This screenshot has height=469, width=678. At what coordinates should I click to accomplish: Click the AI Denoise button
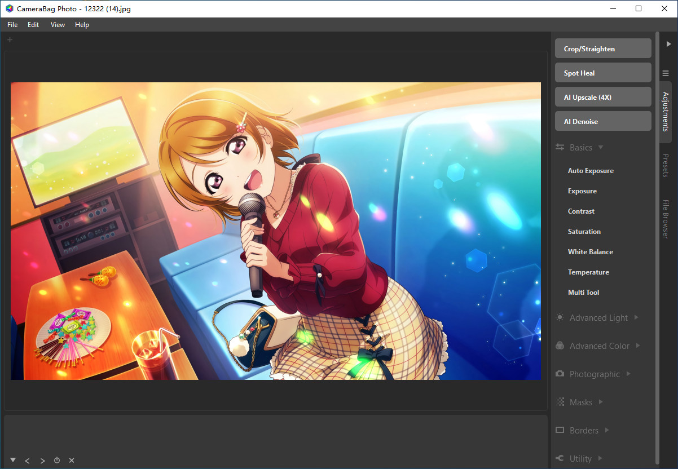point(603,121)
